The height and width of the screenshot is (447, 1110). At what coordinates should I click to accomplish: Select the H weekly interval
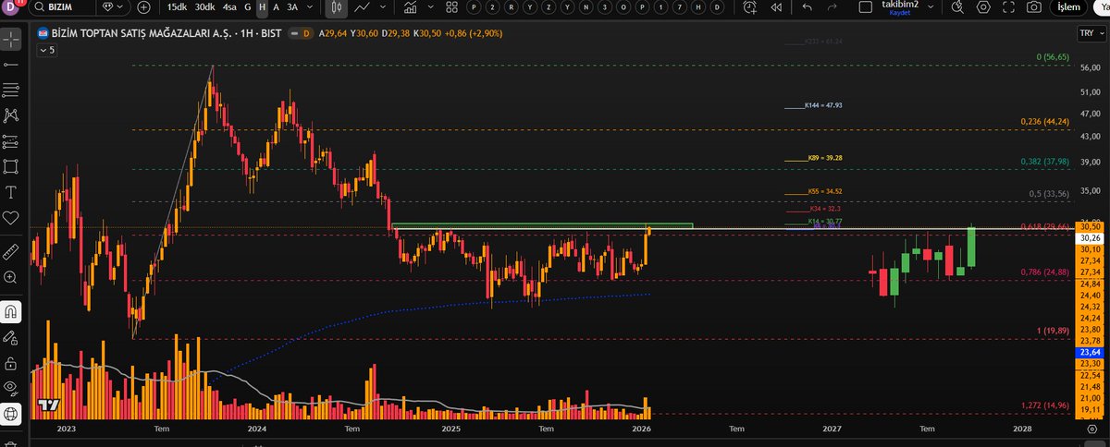click(263, 7)
